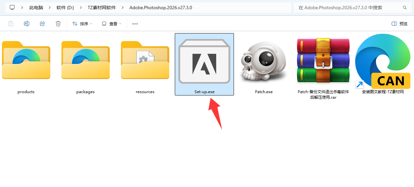Screen dimensions: 414x187
Task: Click the products folder name
Action: [26, 92]
